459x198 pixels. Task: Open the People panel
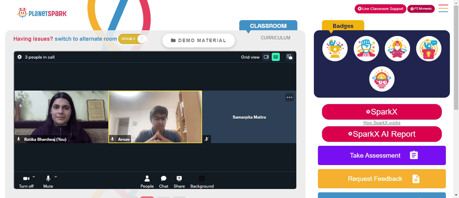147,181
